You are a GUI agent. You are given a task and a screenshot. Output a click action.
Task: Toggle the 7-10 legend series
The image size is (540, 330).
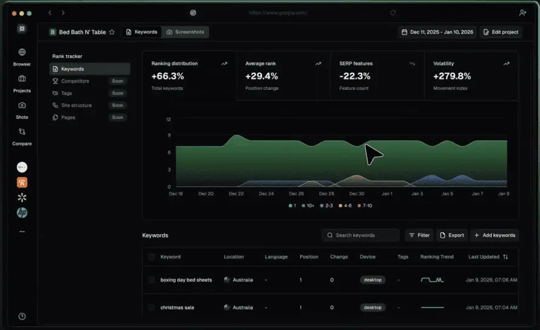[364, 206]
